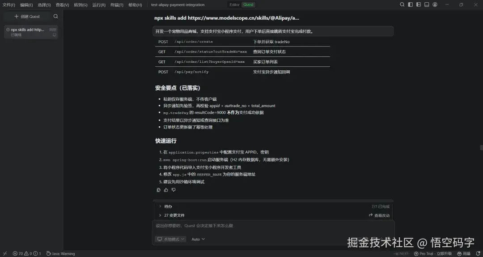Click the remote connection status bar icon
The height and width of the screenshot is (257, 483).
pyautogui.click(x=5, y=253)
